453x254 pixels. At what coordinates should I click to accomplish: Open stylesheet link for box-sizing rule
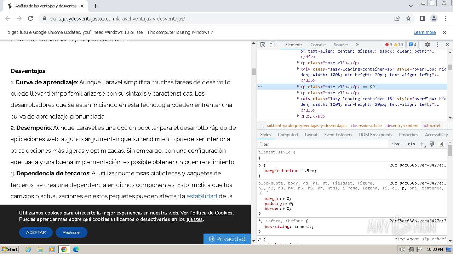point(418,221)
